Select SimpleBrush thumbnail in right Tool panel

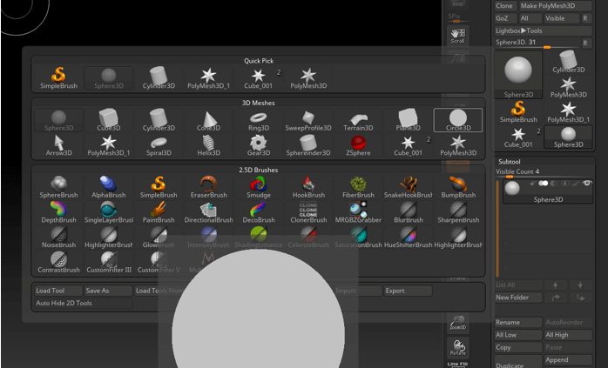point(518,111)
